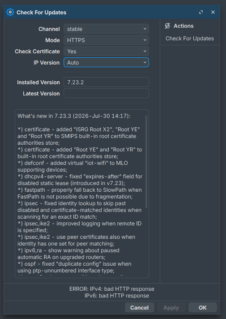This screenshot has height=319, width=226.
Task: Open the Channel dropdown set to stable
Action: [x=107, y=29]
